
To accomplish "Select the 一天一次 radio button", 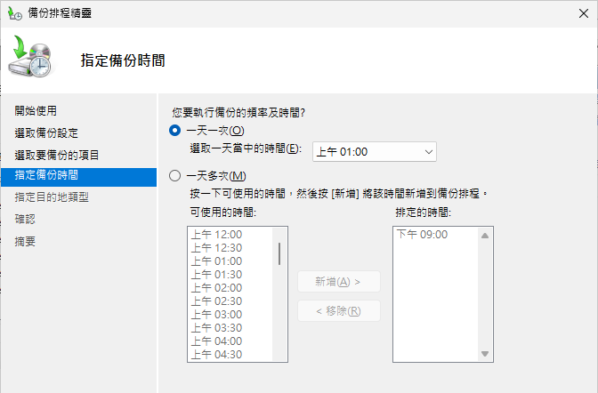I will point(174,131).
